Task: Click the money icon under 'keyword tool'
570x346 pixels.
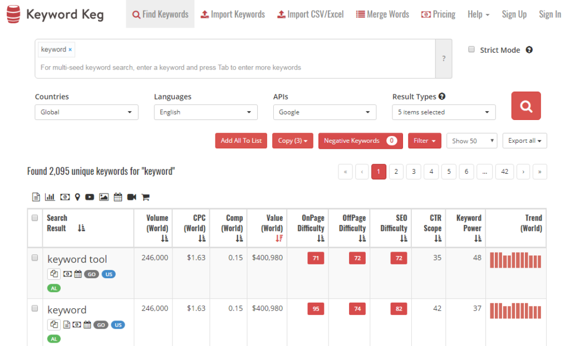Action: 67,274
